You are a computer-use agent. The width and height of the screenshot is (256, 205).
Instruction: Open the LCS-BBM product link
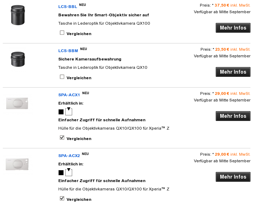68,51
